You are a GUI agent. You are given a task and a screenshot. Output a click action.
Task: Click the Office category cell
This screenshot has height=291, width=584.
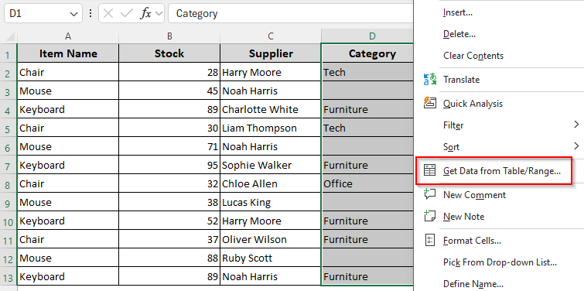point(367,183)
